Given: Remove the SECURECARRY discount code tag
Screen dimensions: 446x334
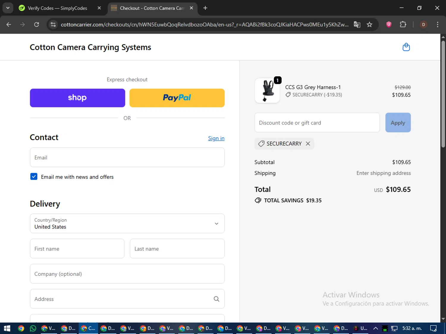Looking at the screenshot, I should point(308,143).
